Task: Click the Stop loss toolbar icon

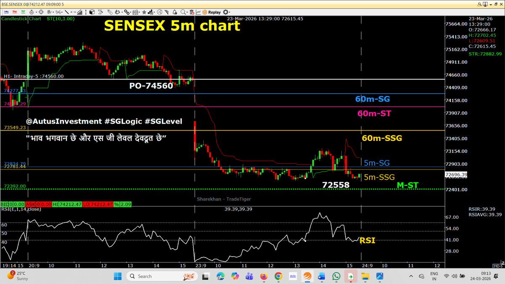Action: click(15, 12)
